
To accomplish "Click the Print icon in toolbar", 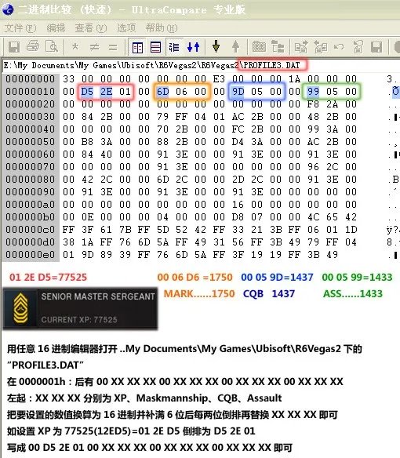I will tap(33, 46).
